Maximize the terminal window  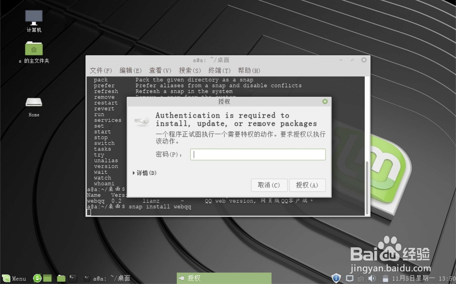(352, 60)
